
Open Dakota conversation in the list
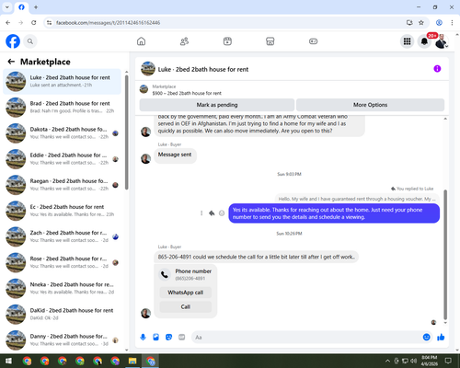click(x=62, y=133)
